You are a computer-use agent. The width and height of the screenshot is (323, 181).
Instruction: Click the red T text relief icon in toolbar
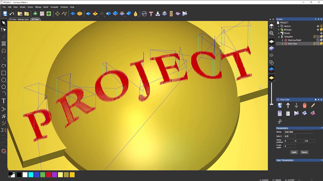151,14
